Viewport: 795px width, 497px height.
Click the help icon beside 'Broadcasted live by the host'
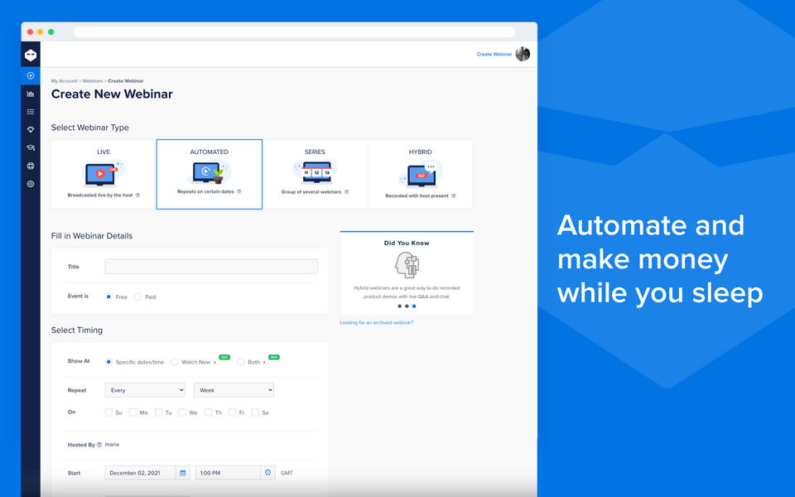coord(137,195)
